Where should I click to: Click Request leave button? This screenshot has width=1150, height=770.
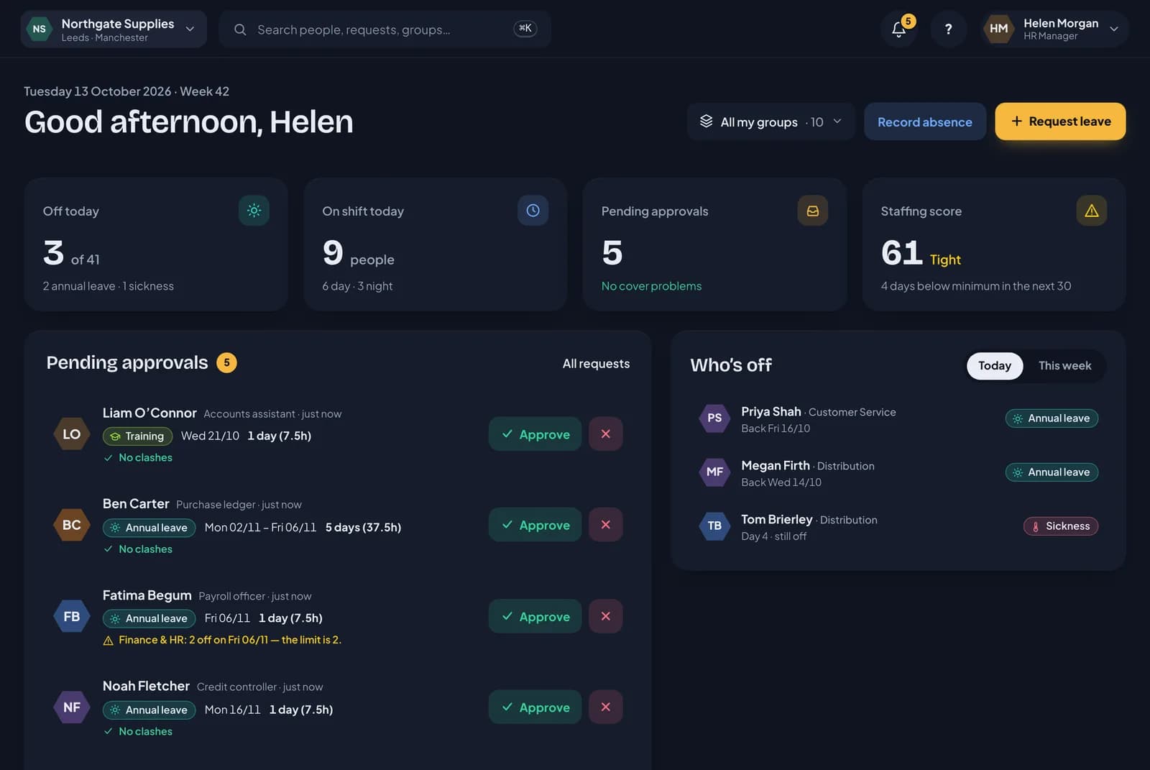1060,122
